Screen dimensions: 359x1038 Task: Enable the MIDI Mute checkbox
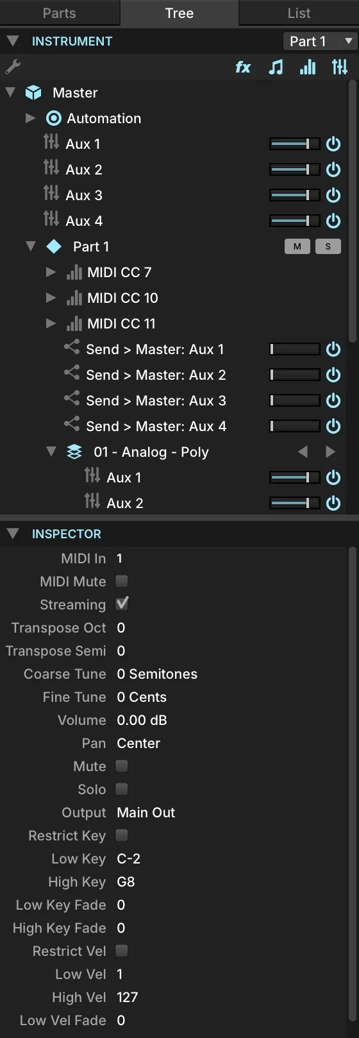[121, 581]
